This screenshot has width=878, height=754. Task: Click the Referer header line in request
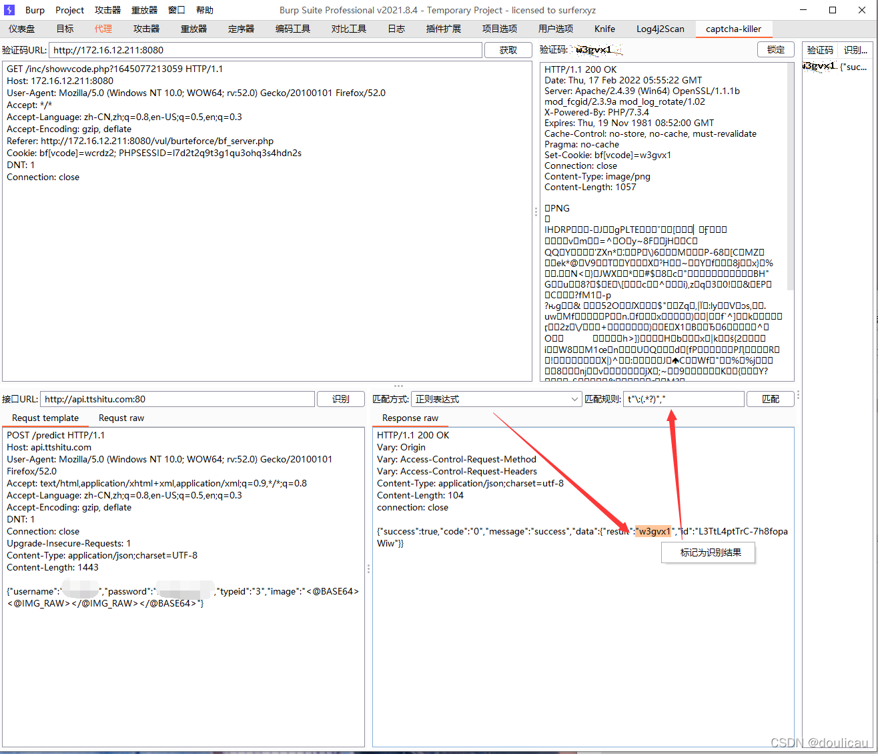(140, 141)
